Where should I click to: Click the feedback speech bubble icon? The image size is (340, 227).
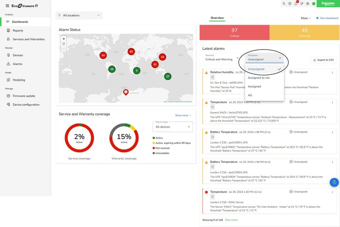click(x=302, y=4)
